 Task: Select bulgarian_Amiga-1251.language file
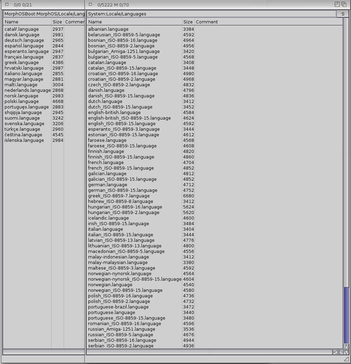(124, 52)
